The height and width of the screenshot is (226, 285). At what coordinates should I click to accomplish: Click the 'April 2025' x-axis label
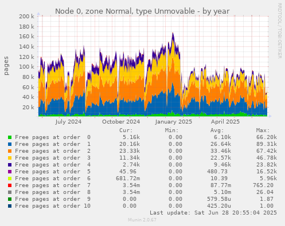(x=225, y=122)
